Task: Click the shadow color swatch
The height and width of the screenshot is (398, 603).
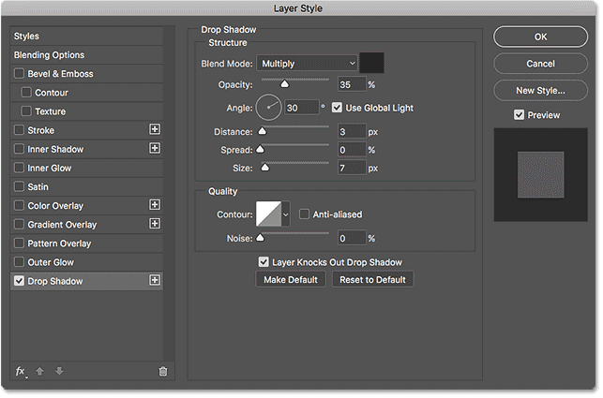Action: (373, 64)
